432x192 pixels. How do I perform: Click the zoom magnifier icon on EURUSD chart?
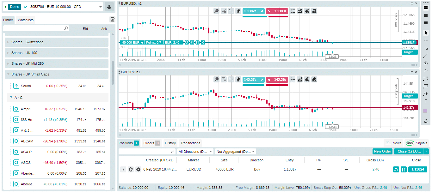coord(216,11)
